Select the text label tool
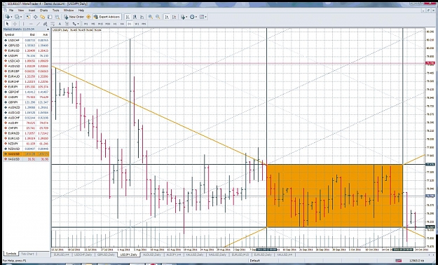 coord(67,24)
